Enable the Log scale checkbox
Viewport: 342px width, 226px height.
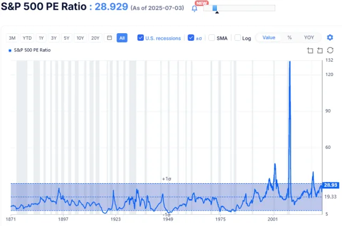click(x=237, y=37)
